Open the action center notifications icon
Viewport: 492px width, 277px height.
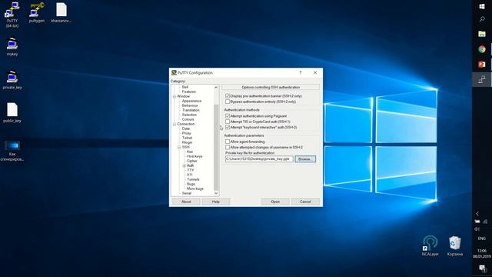coord(482,269)
